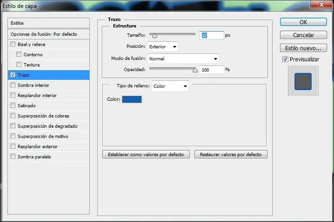Enable Resplandor interior checkbox

[x=13, y=95]
